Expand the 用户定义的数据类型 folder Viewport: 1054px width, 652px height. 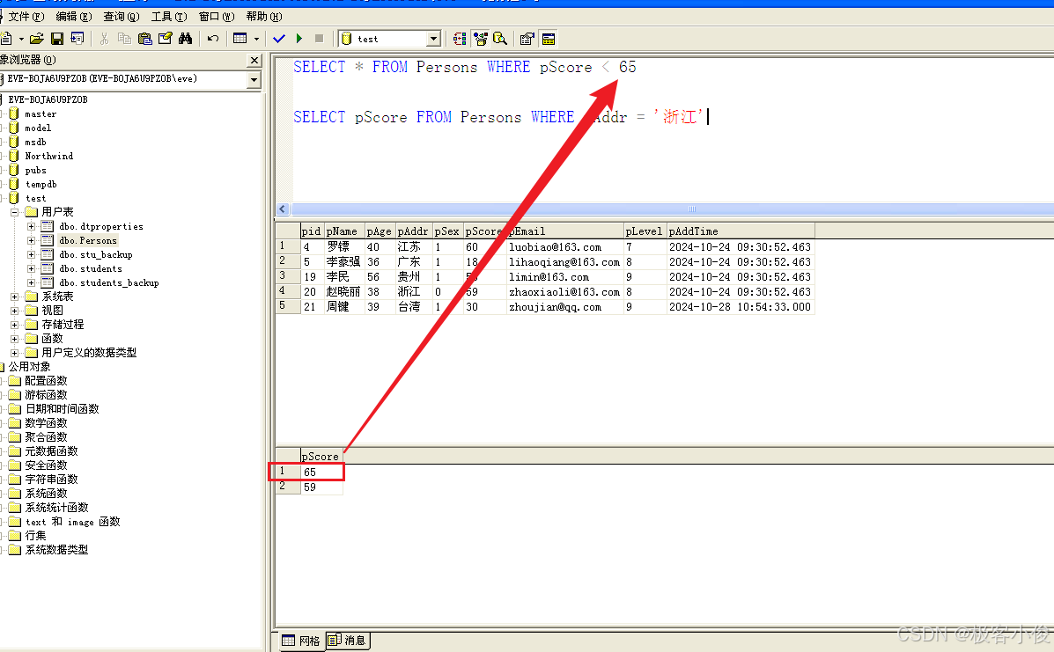14,353
